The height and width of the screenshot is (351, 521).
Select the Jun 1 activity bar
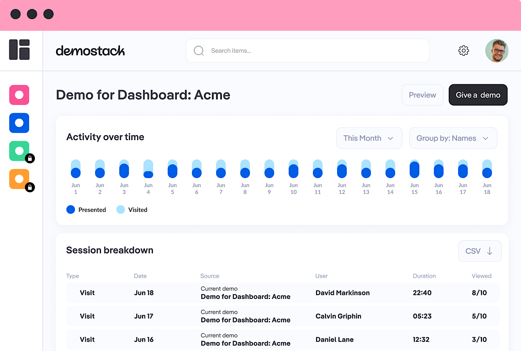(76, 169)
